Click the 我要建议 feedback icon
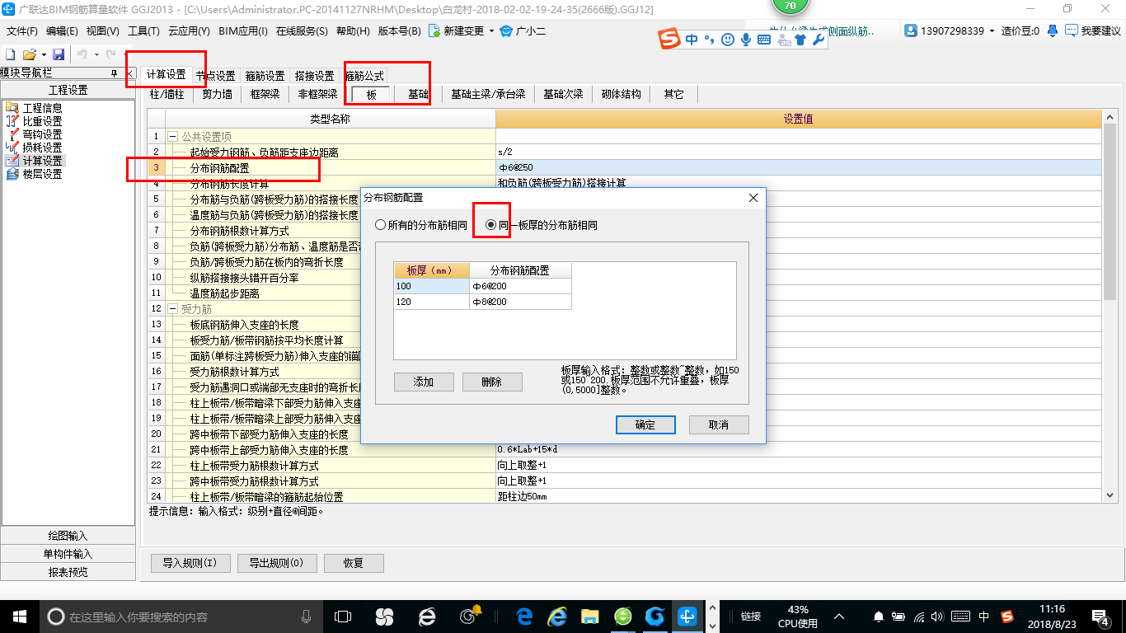 point(1071,30)
